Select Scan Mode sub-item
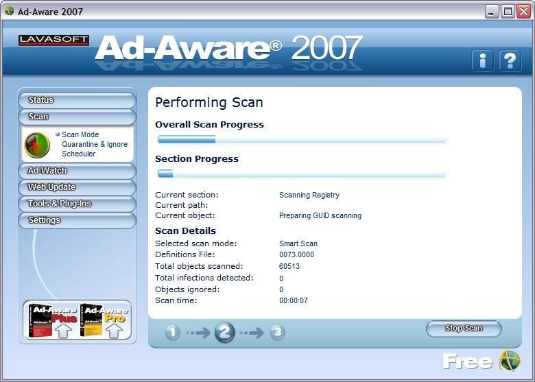The image size is (535, 382). (80, 135)
